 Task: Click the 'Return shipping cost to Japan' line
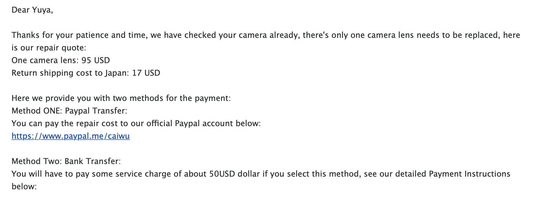tap(86, 73)
